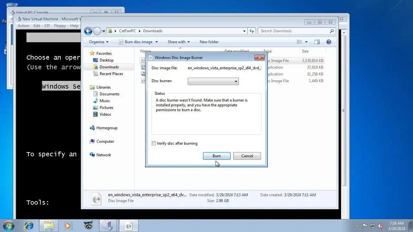Screen dimensions: 413x232
Task: Select Homegroup in navigation pane
Action: tap(107, 128)
